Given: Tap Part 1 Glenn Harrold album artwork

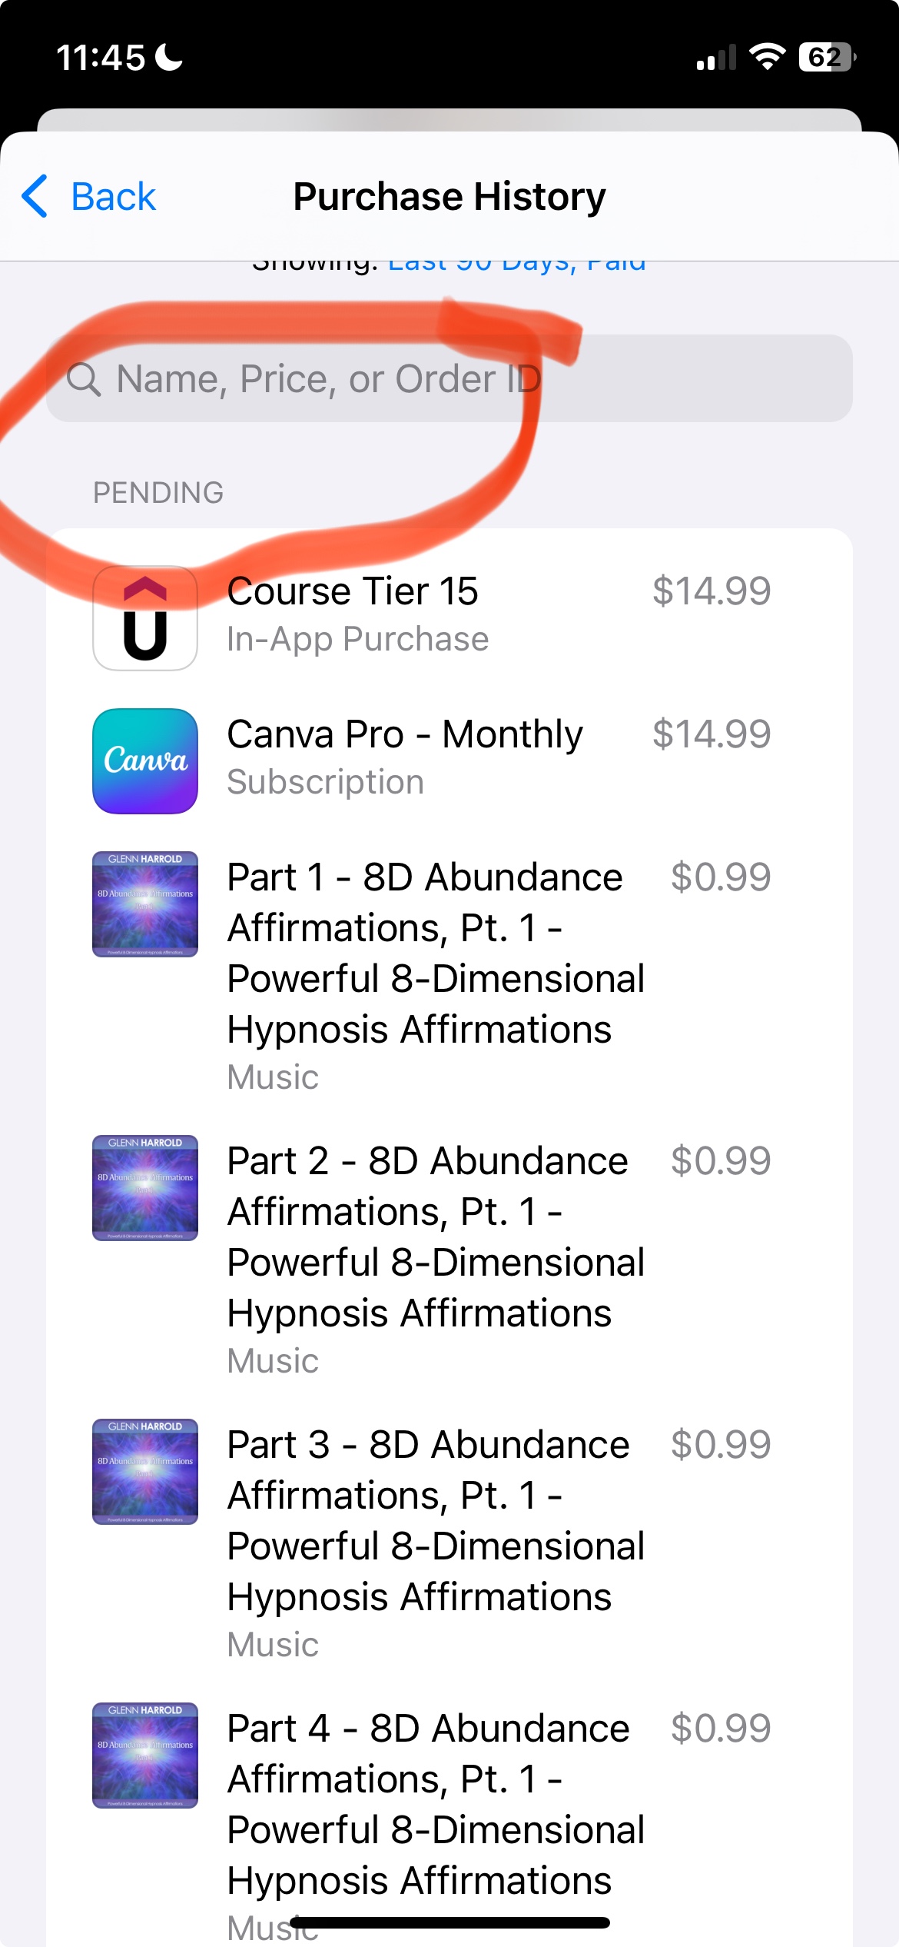Looking at the screenshot, I should (x=145, y=904).
